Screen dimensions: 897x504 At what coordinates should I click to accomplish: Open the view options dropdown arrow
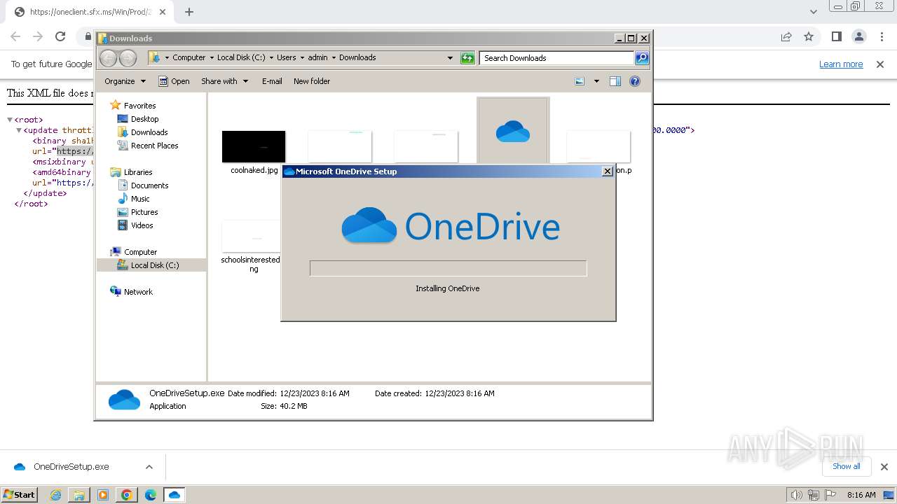[x=596, y=81]
